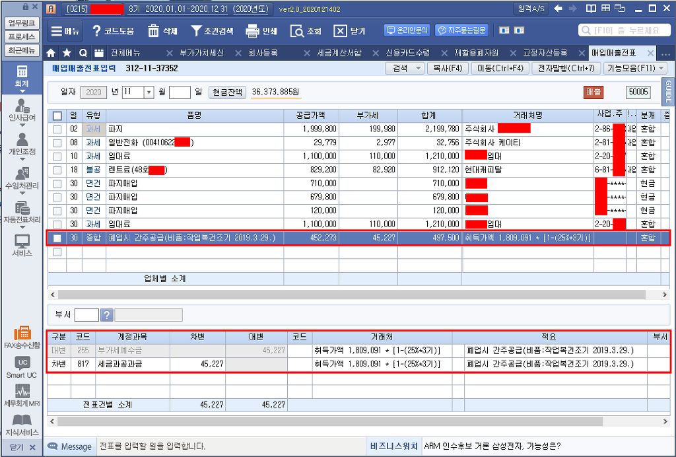
Task: Open the 인사급여 sidebar module
Action: tap(22, 110)
